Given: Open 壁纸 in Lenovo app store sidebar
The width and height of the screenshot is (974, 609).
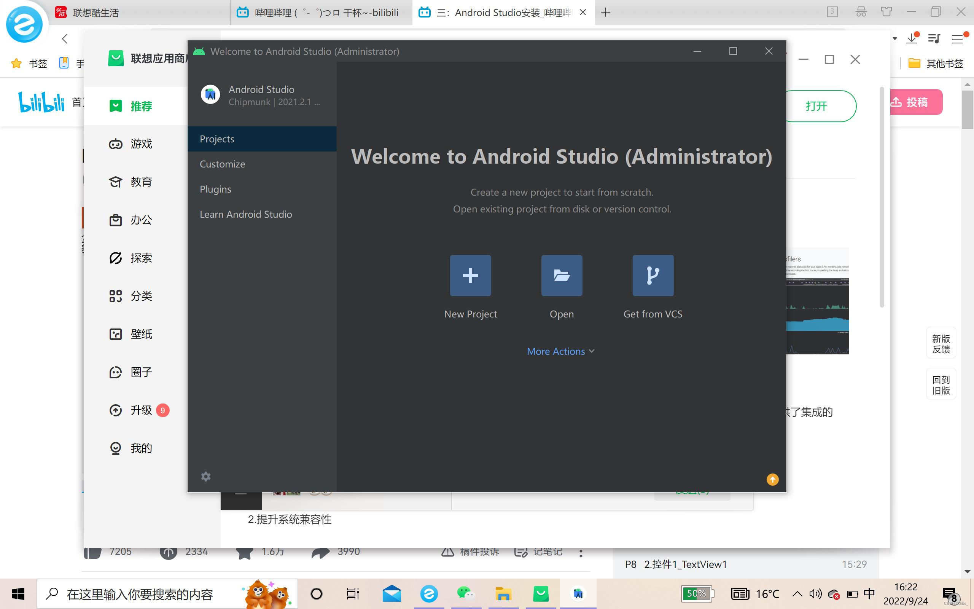Looking at the screenshot, I should 135,334.
